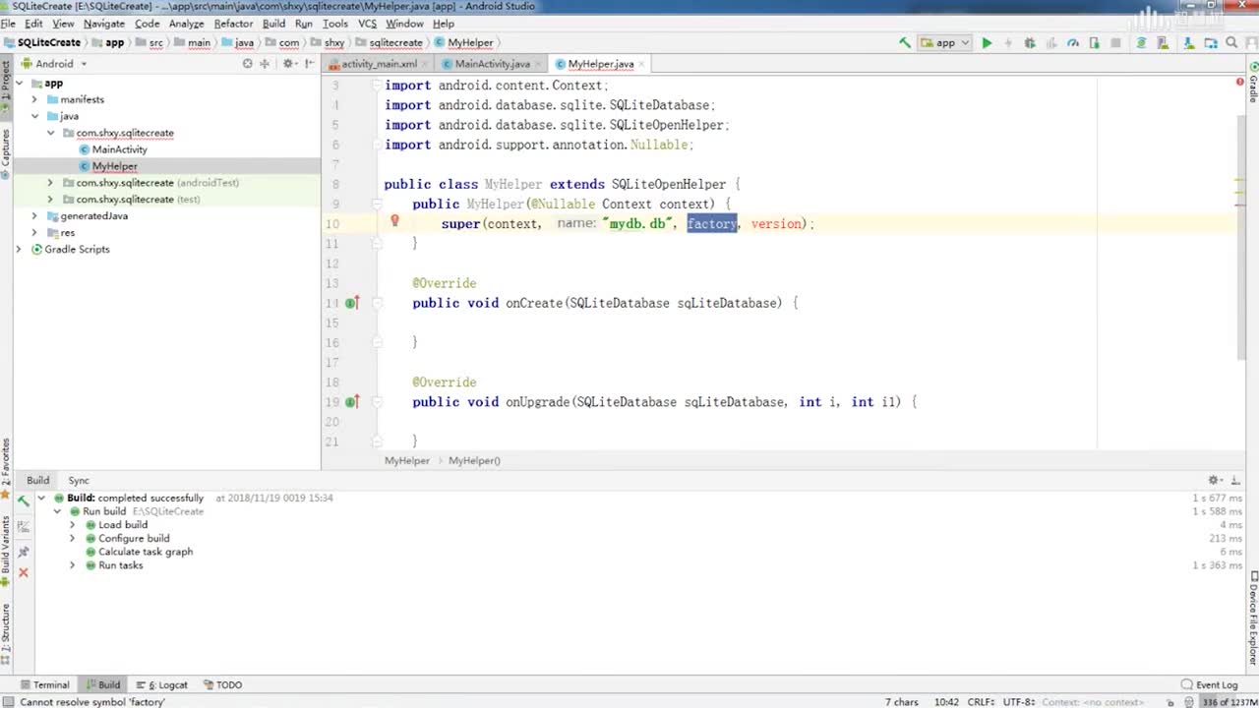Click CRLF line separator in status bar

[983, 702]
